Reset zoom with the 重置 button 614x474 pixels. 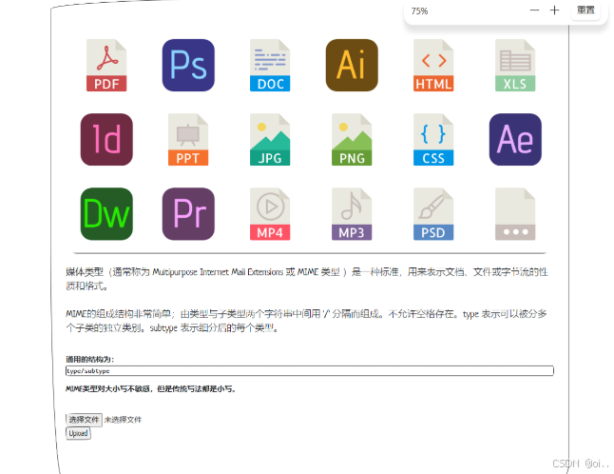[x=585, y=10]
